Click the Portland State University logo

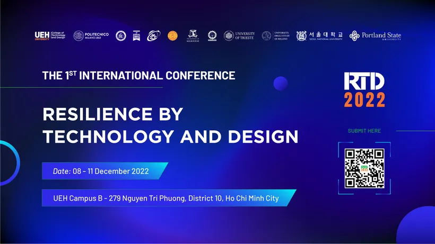pos(375,35)
